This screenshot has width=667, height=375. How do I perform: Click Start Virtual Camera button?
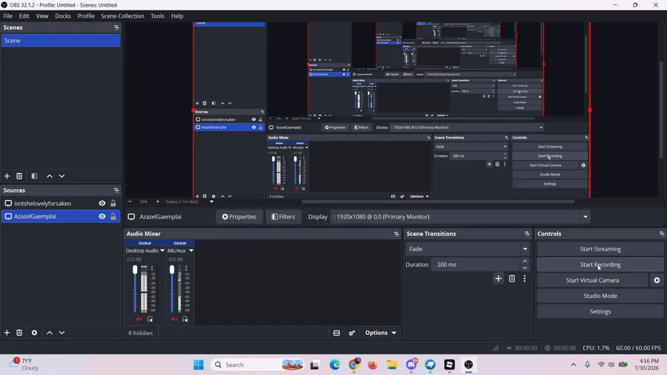(593, 280)
